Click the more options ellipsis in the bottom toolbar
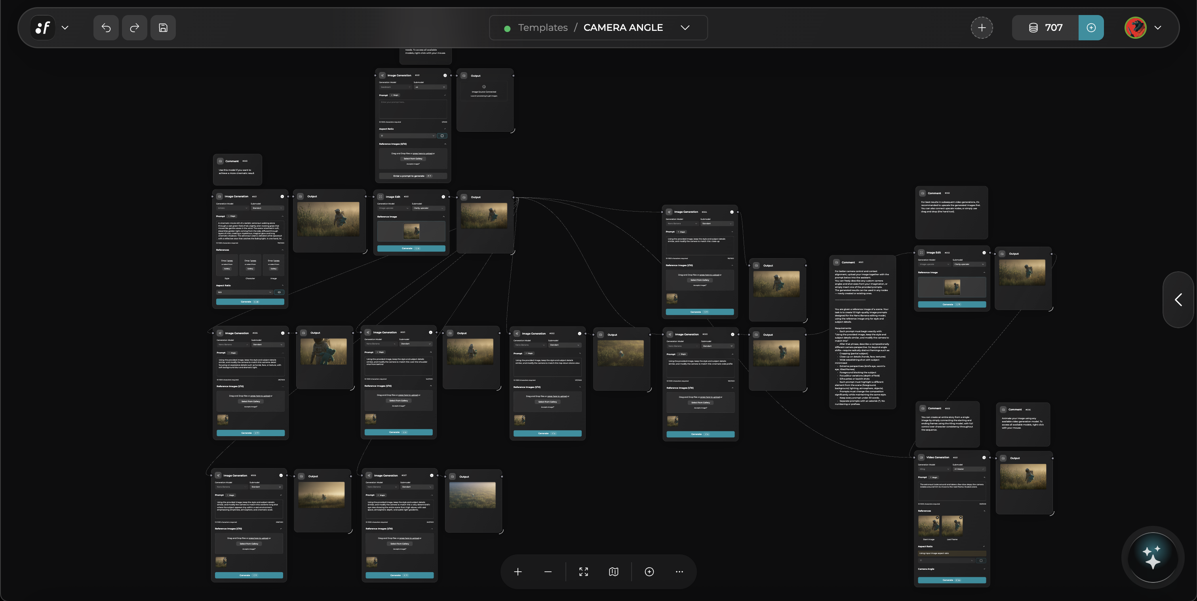The height and width of the screenshot is (601, 1197). (x=679, y=571)
